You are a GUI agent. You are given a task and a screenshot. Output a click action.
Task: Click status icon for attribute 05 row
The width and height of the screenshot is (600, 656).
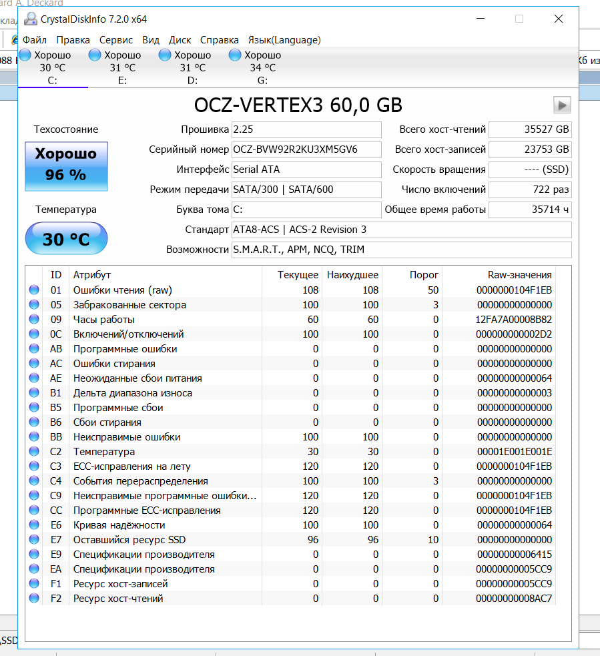point(34,304)
